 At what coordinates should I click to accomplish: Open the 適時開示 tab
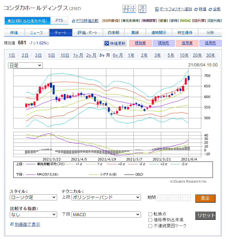(159, 33)
